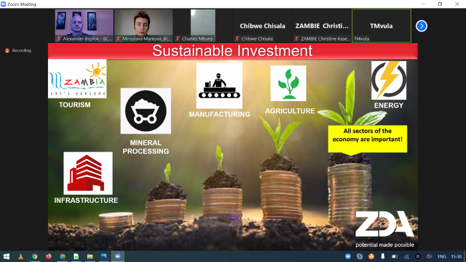Open File Explorer from the taskbar
This screenshot has width=466, height=262.
[x=90, y=257]
